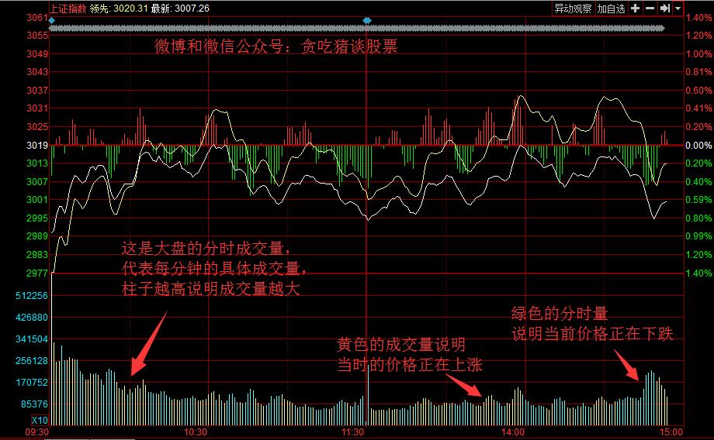Select the 3019 baseline price label
Image resolution: width=714 pixels, height=440 pixels.
37,146
